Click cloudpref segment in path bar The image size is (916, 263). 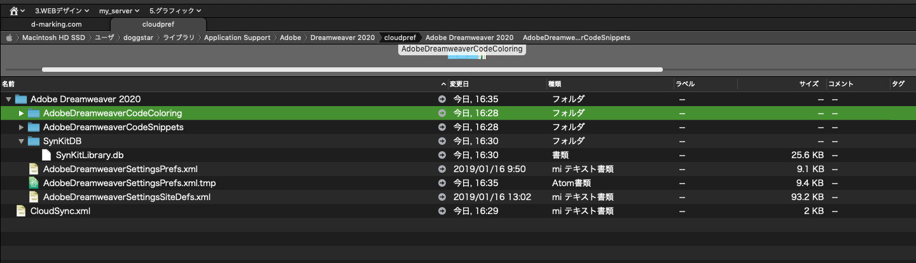tap(399, 37)
